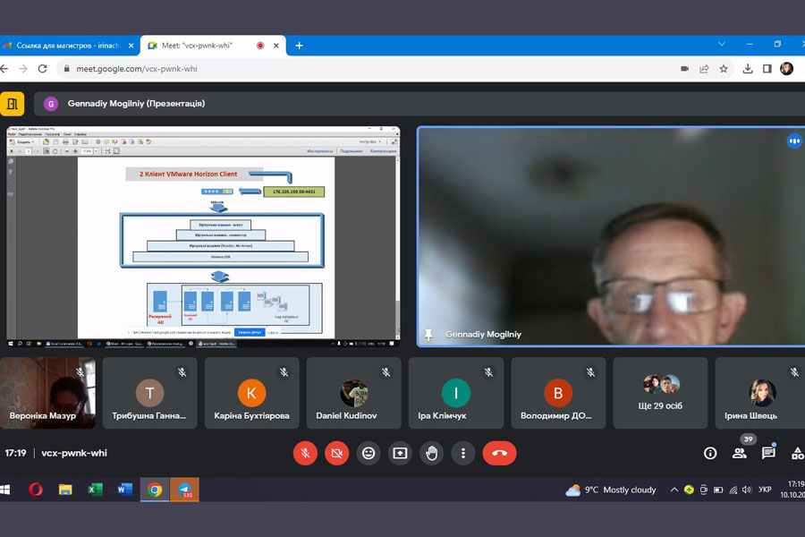
Task: Open Chrome downloads icon
Action: click(748, 69)
